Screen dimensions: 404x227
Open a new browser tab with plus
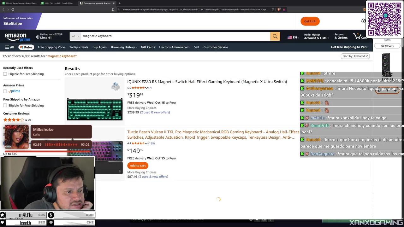point(119,3)
